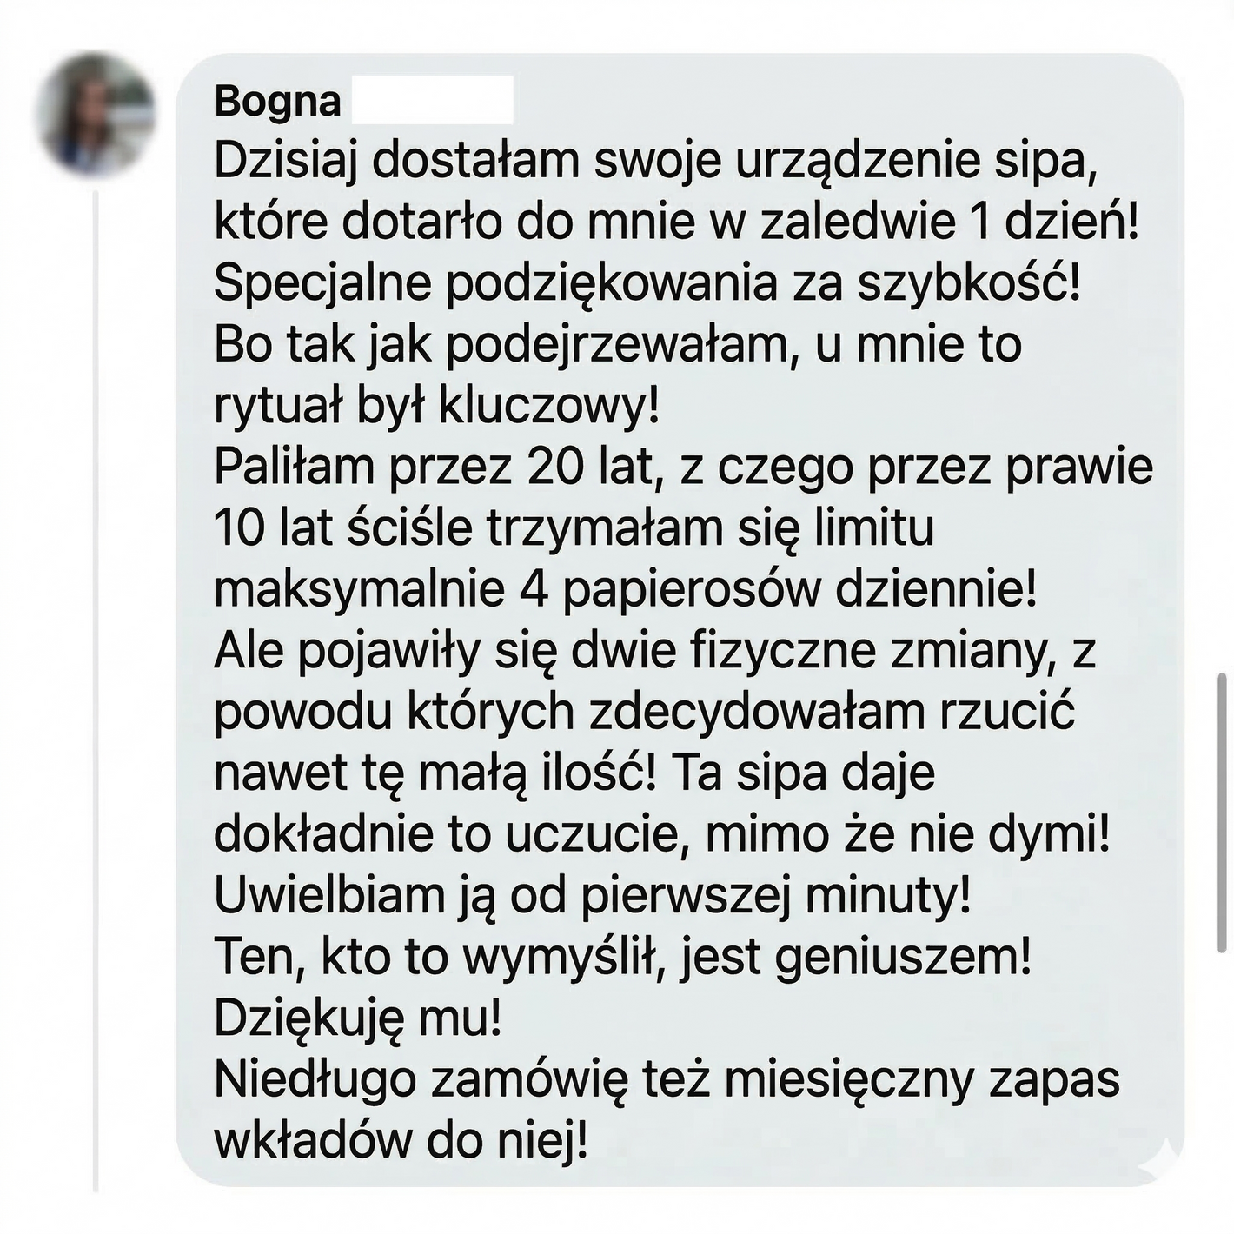Click the text "1 dzień!"
This screenshot has width=1234, height=1234.
coord(1052,222)
